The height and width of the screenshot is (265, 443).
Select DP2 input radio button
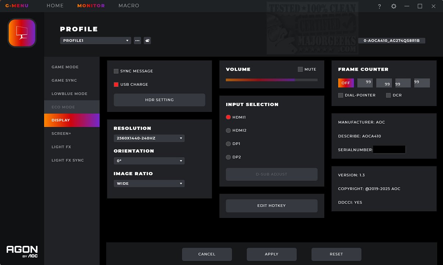228,157
